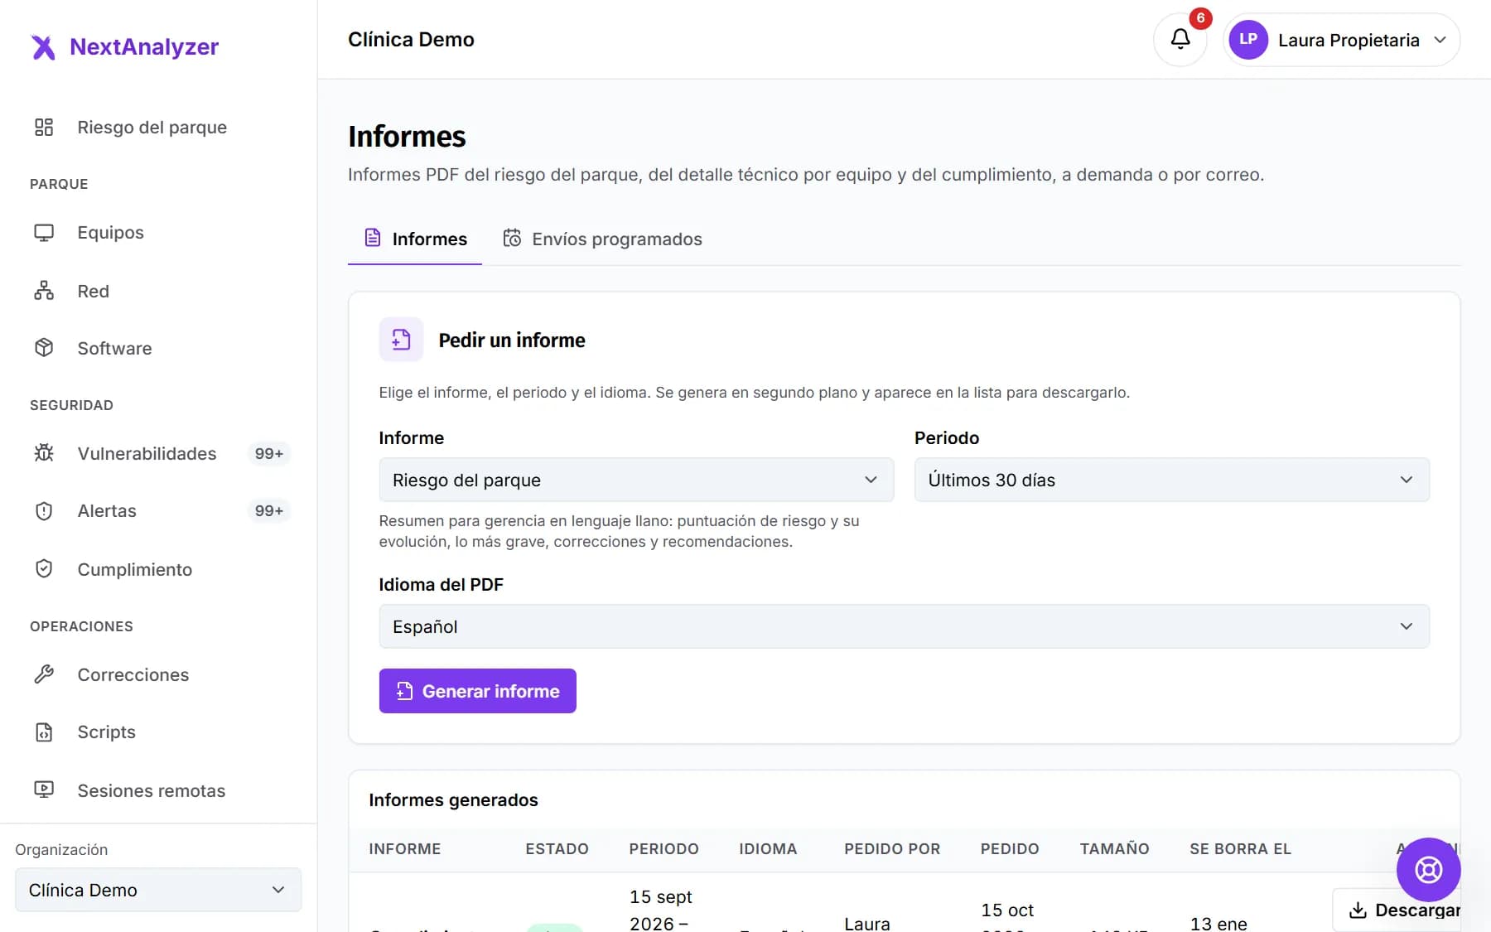This screenshot has height=932, width=1491.
Task: Click the ESTADO column header
Action: (x=557, y=849)
